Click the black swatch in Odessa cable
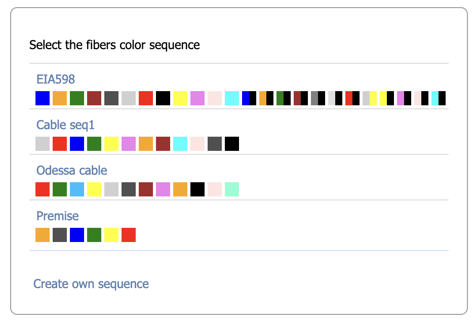Viewport: 476px width, 323px height. click(x=197, y=189)
